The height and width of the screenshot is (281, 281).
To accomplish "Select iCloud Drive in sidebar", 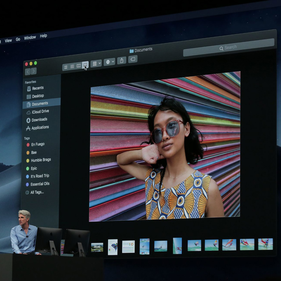I will tap(40, 112).
